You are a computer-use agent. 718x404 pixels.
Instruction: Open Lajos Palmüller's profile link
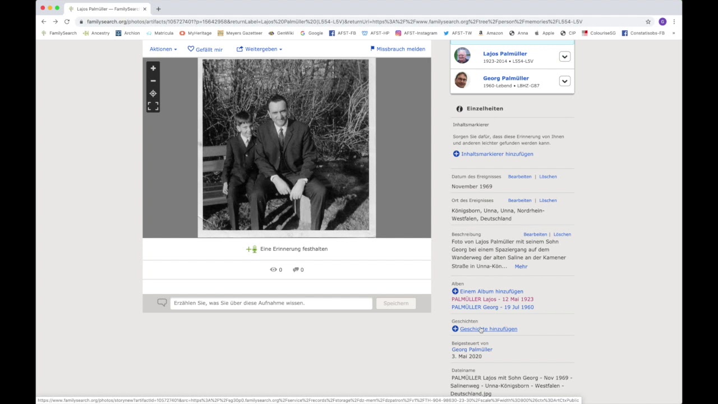click(x=505, y=53)
